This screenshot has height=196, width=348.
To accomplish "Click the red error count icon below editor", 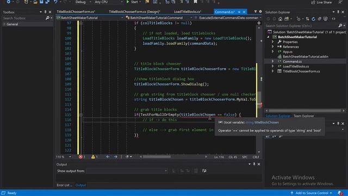I will point(80,157).
